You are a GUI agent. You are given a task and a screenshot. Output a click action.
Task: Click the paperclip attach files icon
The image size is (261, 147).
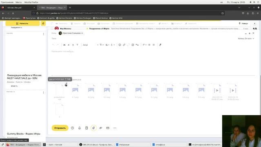(x=93, y=128)
